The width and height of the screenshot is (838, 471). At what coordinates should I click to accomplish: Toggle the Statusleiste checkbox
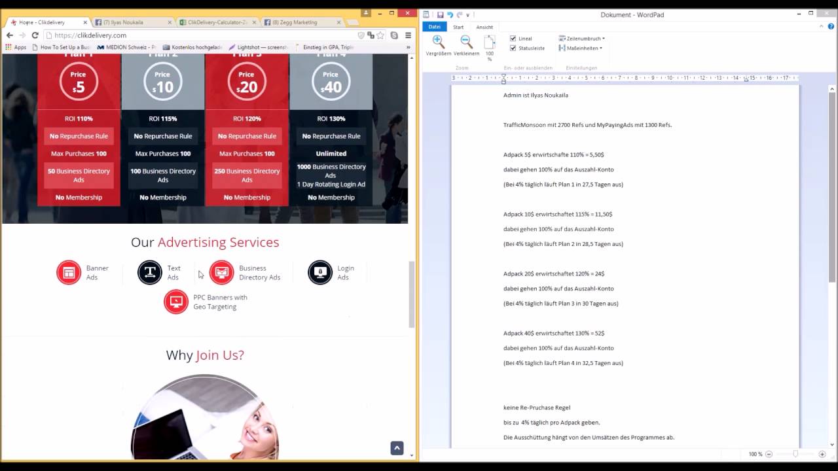pos(513,48)
